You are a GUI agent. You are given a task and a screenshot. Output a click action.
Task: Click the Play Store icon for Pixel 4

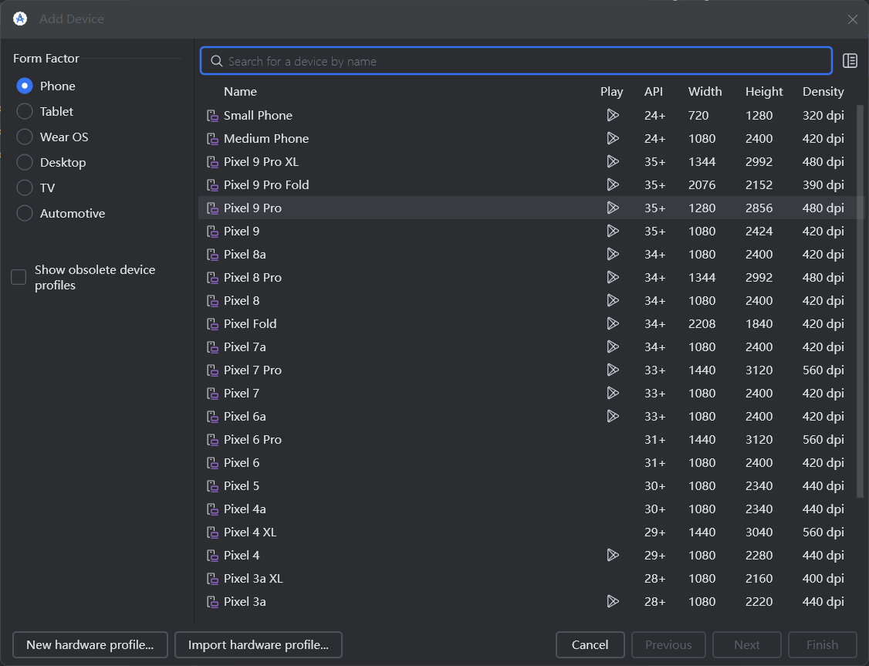pyautogui.click(x=613, y=555)
